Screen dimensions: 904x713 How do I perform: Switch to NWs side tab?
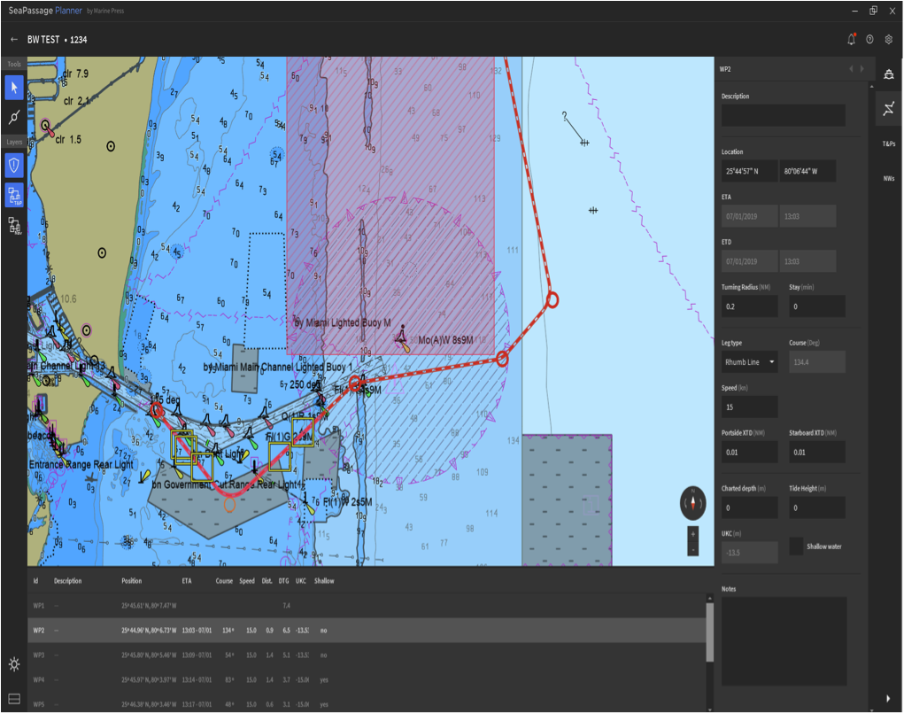[x=889, y=178]
